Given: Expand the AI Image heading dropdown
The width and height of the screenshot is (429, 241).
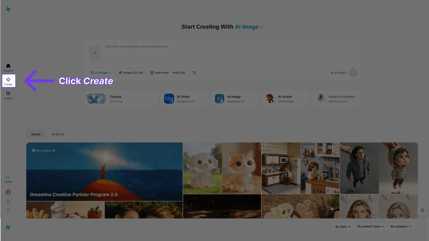Looking at the screenshot, I should coord(249,27).
